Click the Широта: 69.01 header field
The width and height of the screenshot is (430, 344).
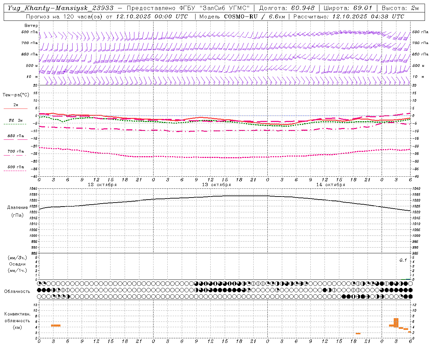(348, 8)
